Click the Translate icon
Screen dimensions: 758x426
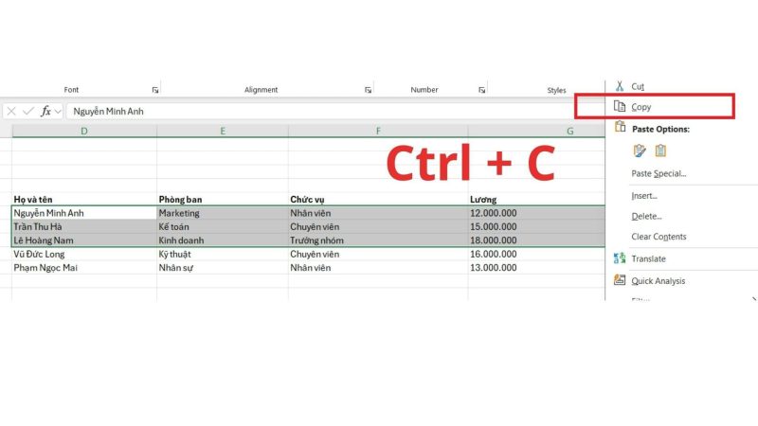(x=620, y=258)
